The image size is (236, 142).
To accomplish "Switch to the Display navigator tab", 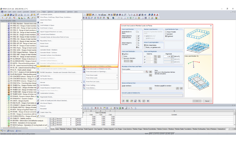I will (x=11, y=131).
